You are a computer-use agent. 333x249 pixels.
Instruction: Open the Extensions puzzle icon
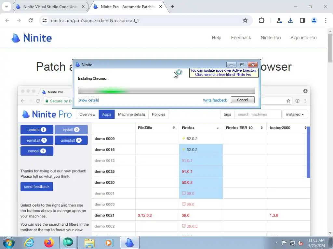click(262, 20)
